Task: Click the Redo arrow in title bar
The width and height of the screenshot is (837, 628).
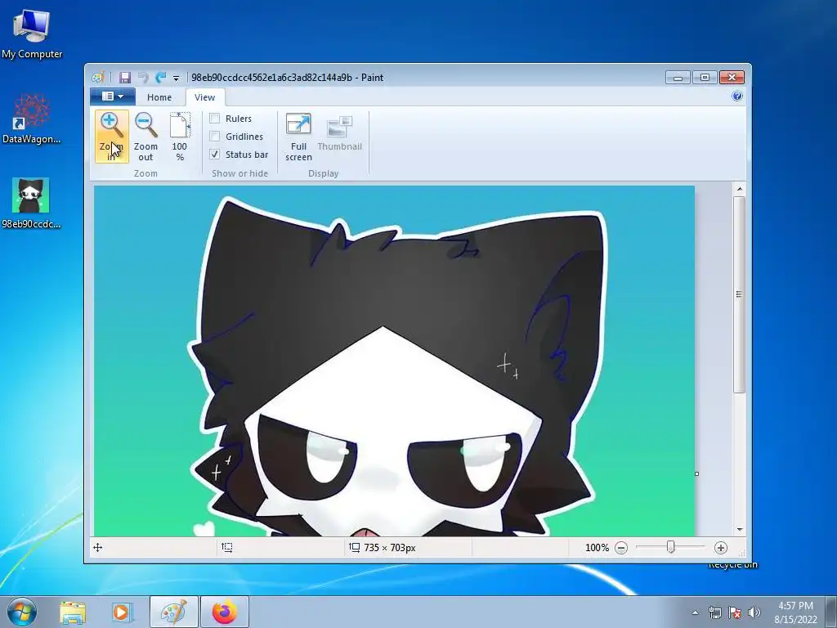Action: [160, 78]
